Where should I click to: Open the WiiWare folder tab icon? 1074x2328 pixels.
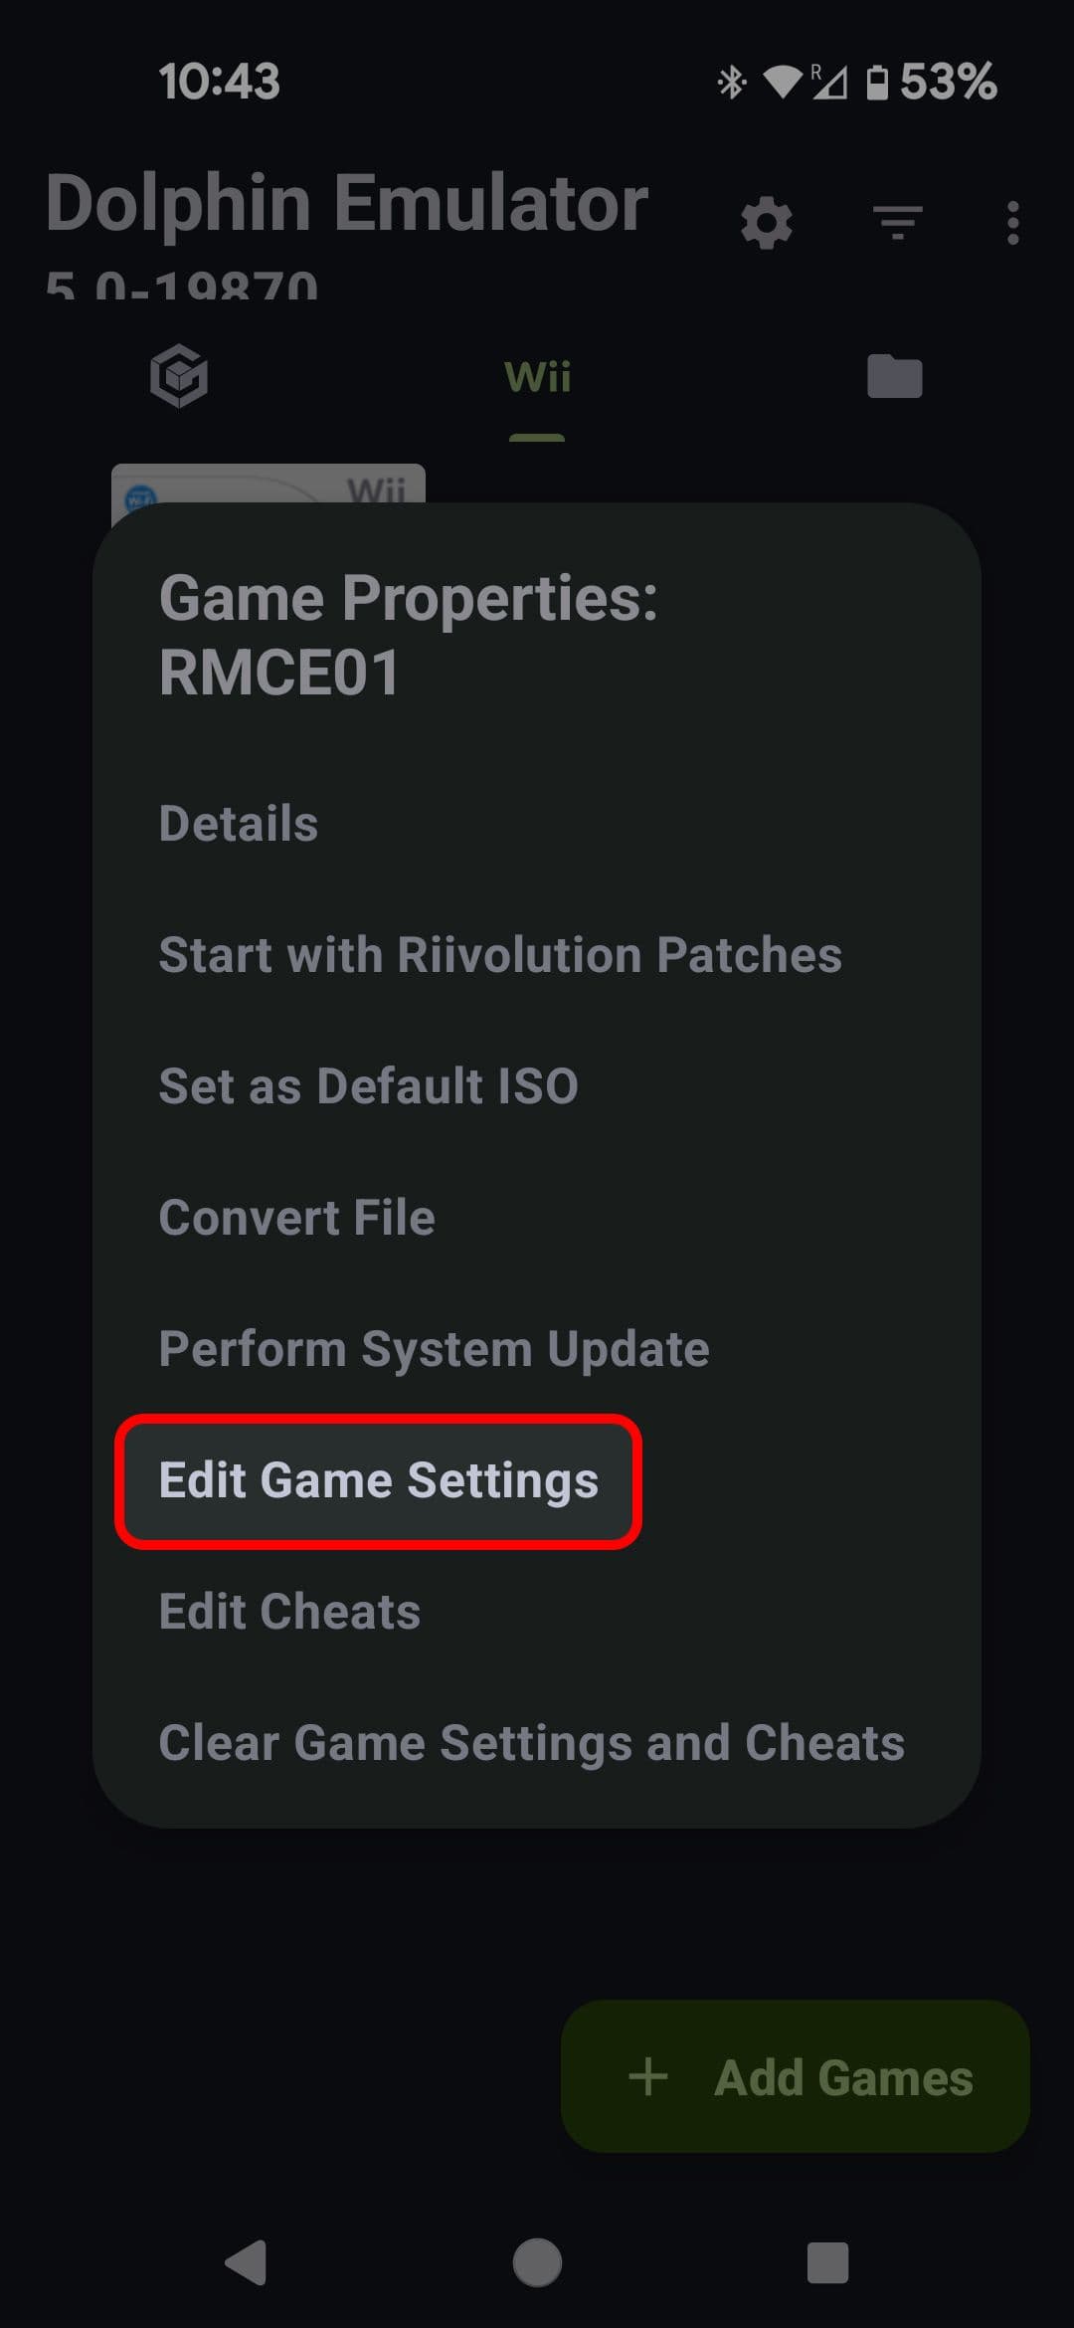[x=895, y=377]
